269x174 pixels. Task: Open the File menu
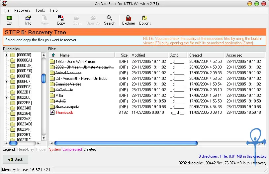tap(7, 11)
